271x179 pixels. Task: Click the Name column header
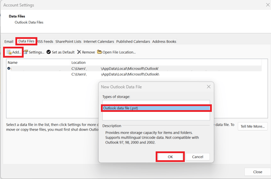click(38, 62)
